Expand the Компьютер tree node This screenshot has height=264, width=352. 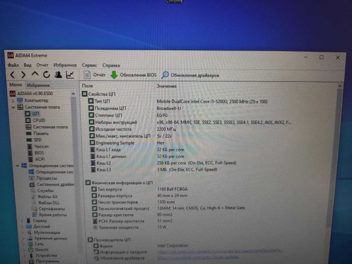coord(13,101)
